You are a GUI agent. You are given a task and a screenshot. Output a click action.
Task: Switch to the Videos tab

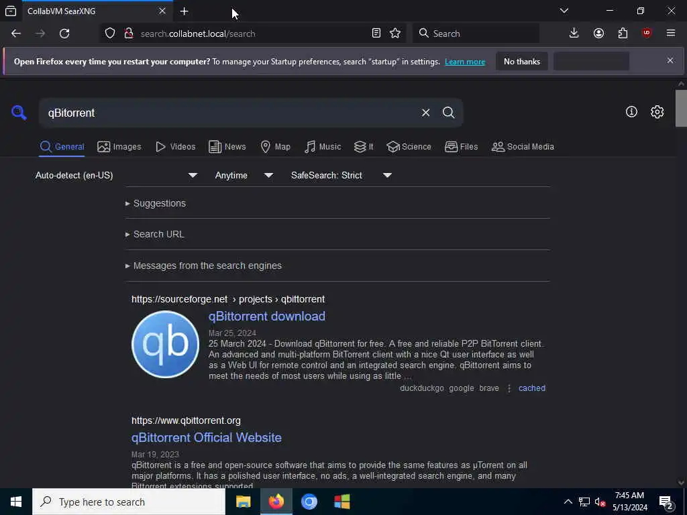point(175,147)
